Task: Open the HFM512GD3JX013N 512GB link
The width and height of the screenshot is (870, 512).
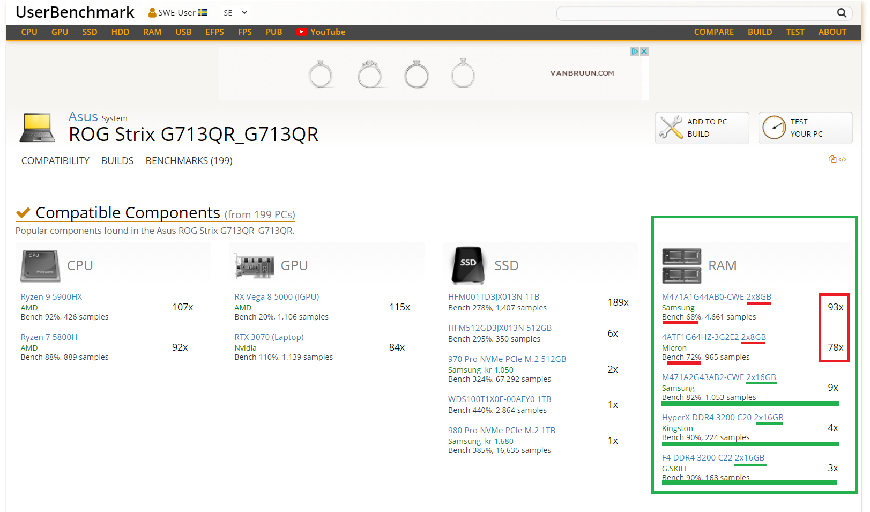Action: [x=500, y=328]
